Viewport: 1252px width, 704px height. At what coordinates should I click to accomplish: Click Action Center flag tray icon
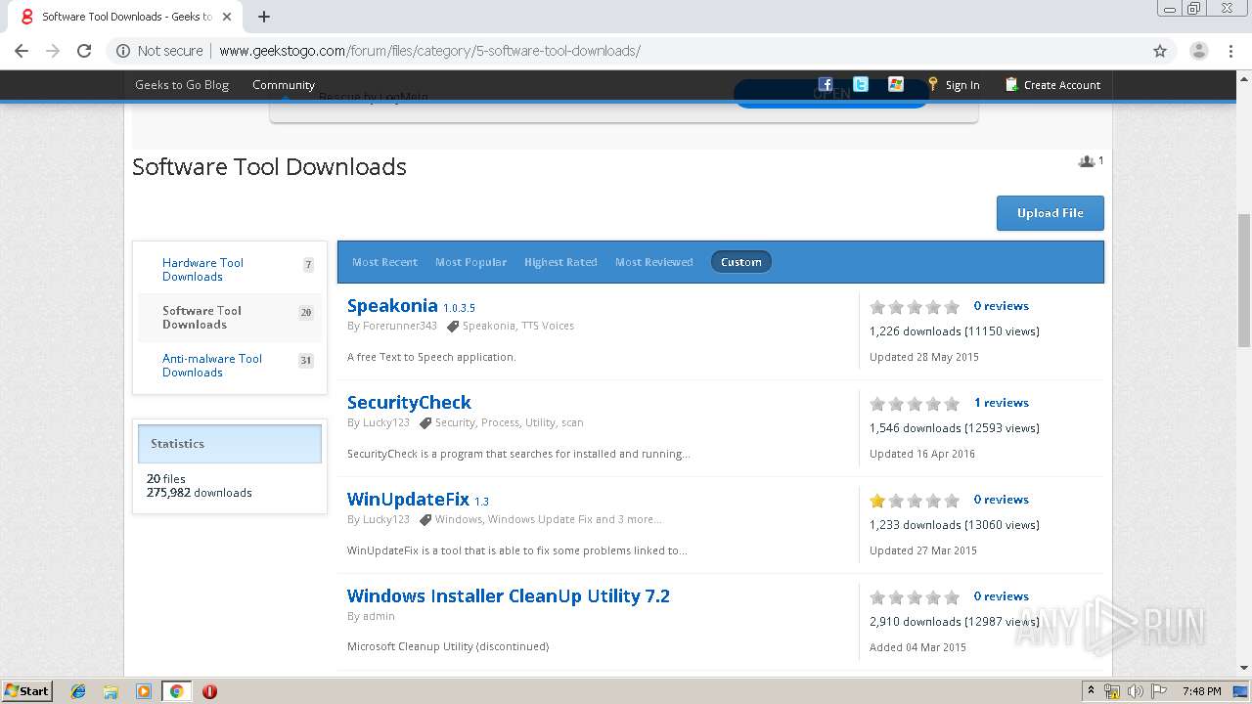point(1159,691)
